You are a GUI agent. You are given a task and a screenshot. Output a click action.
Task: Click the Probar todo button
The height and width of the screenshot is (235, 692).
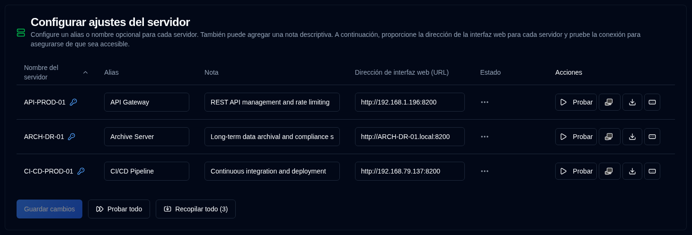tap(119, 209)
